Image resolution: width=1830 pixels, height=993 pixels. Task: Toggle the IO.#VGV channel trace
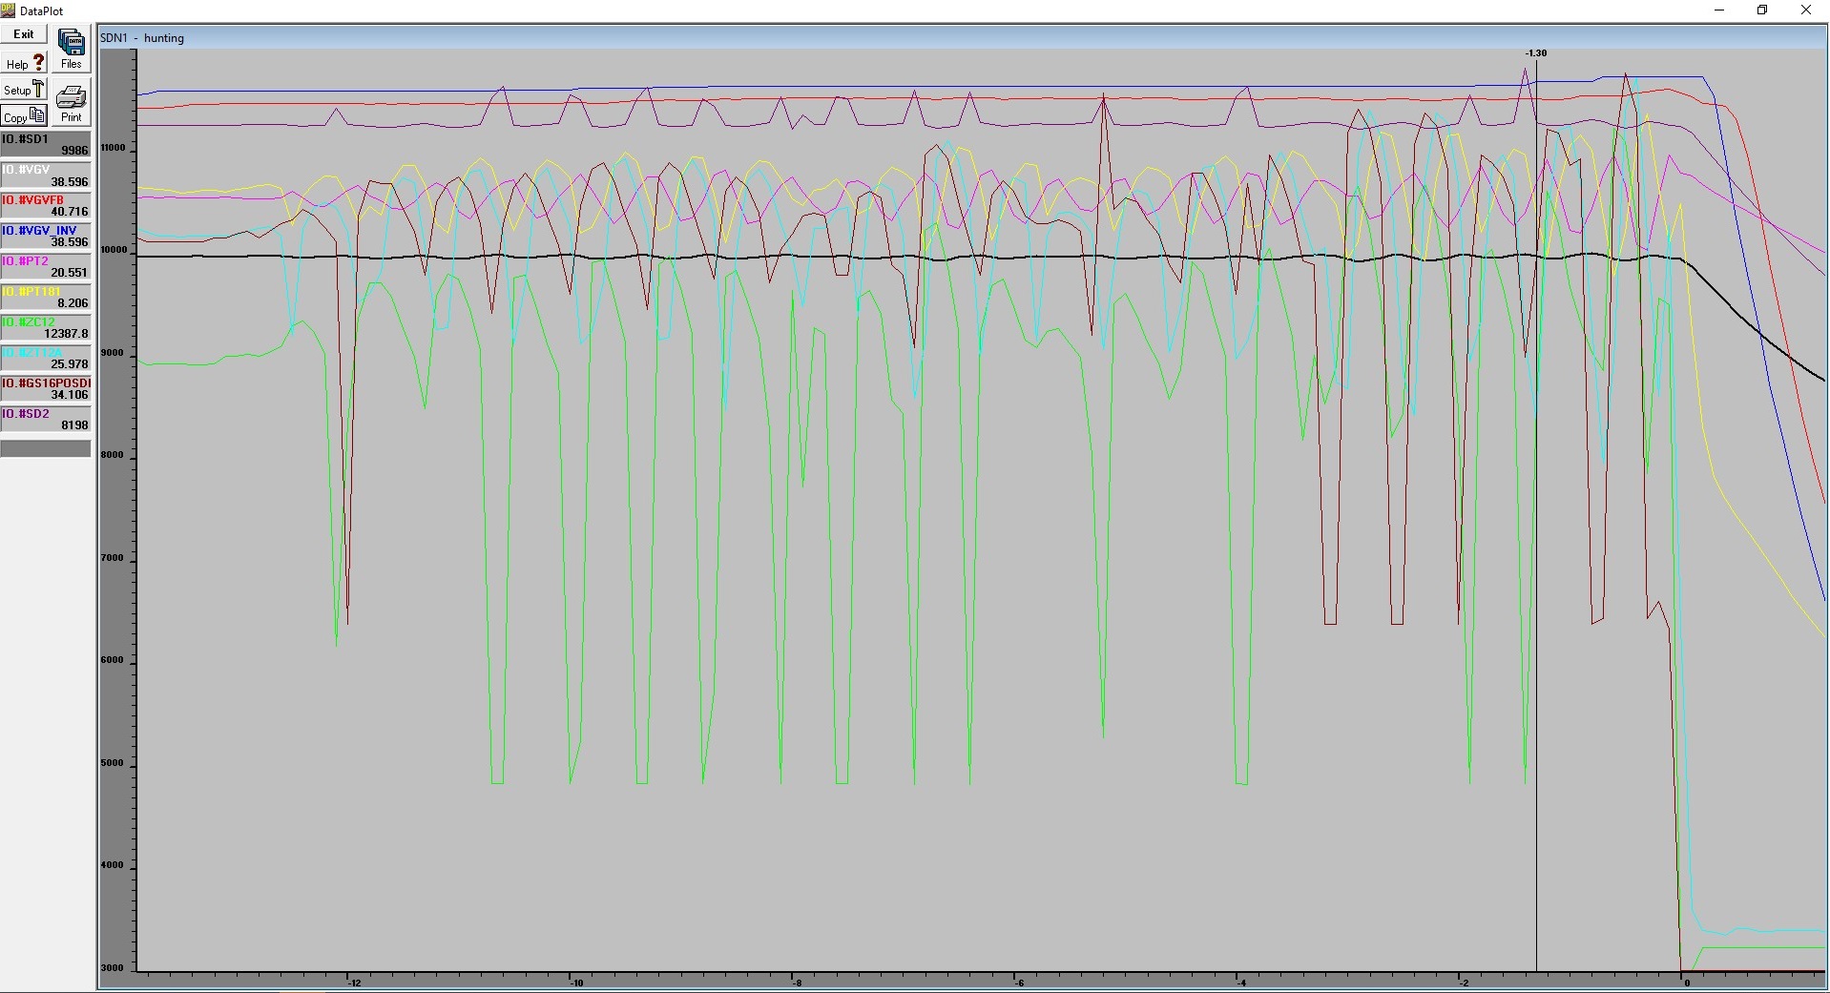45,174
